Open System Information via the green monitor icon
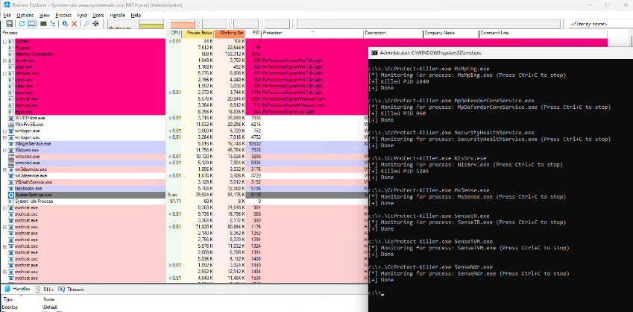The width and height of the screenshot is (633, 312). (43, 24)
